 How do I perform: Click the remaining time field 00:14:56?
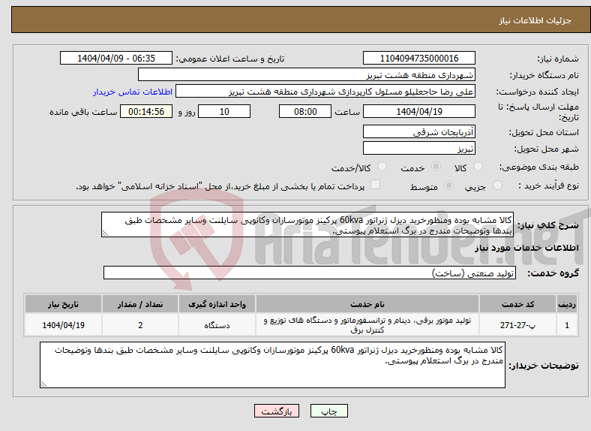146,111
